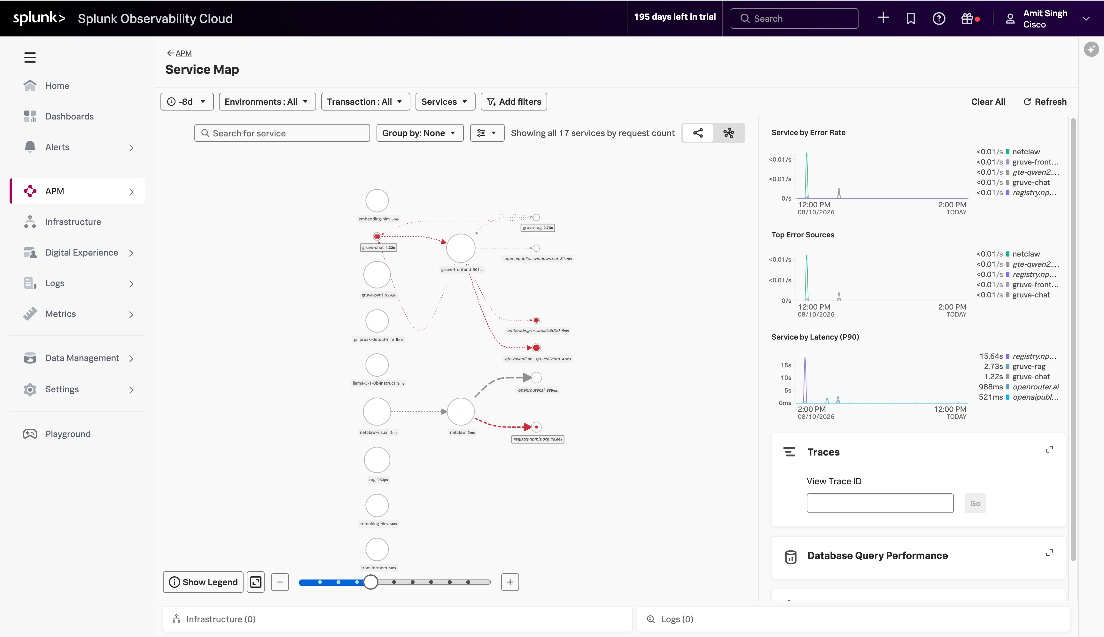The height and width of the screenshot is (637, 1104).
Task: Open the Environments: All dropdown
Action: click(267, 102)
